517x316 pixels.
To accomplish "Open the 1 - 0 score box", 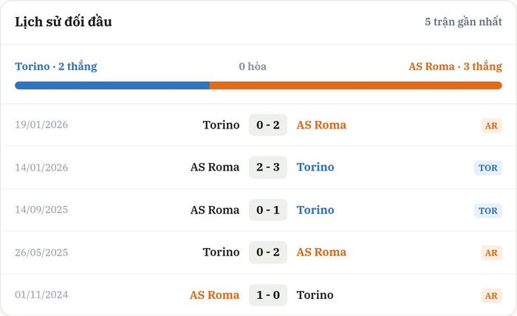I will 268,295.
